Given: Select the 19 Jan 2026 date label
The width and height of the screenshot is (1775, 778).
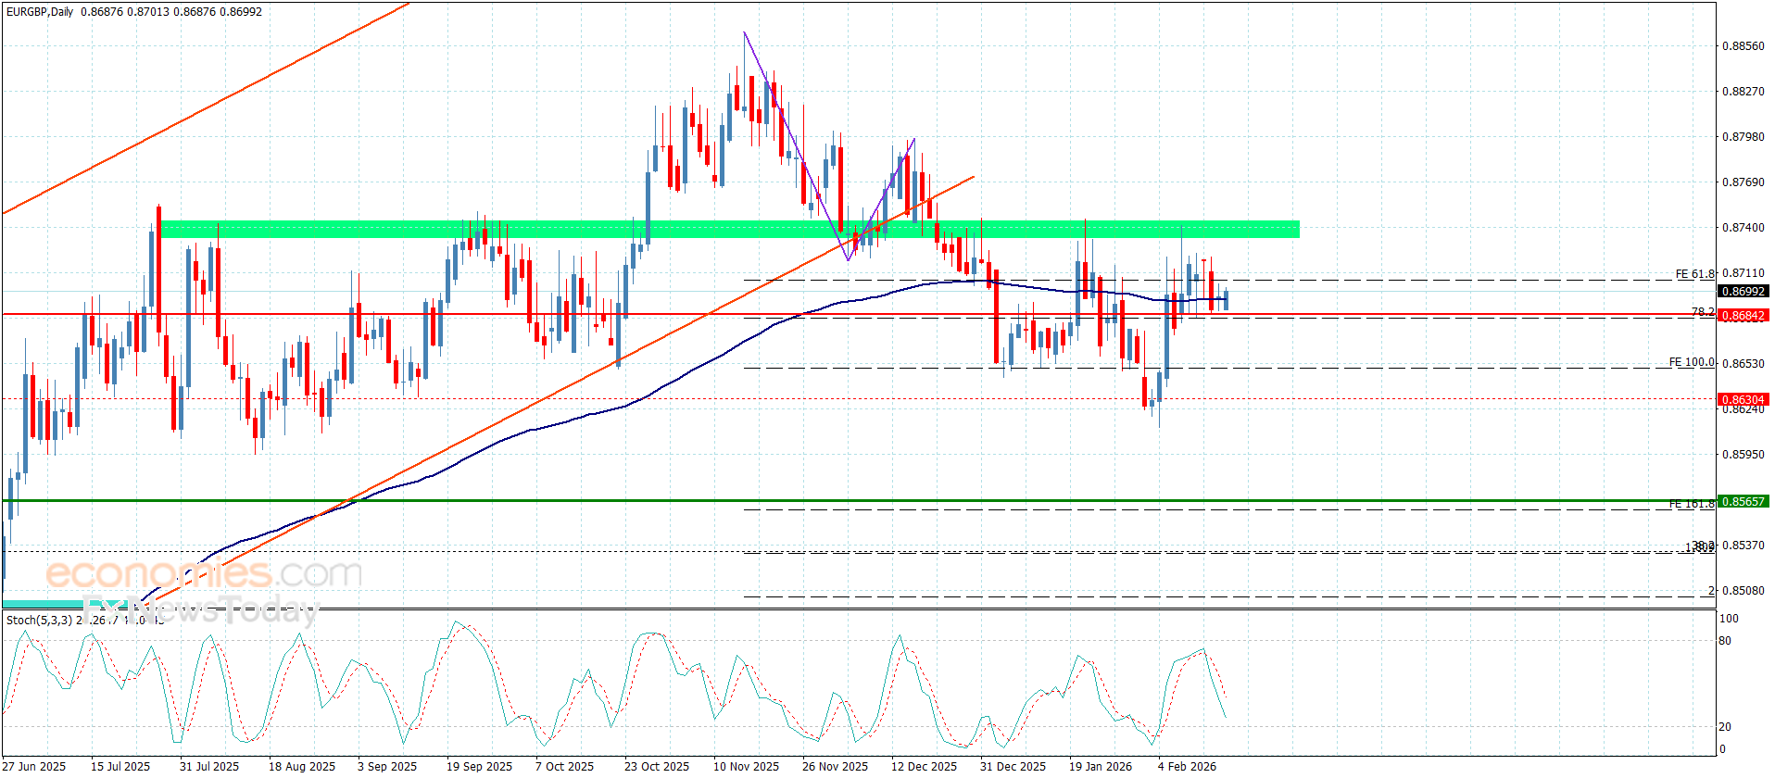Looking at the screenshot, I should pos(1100,766).
